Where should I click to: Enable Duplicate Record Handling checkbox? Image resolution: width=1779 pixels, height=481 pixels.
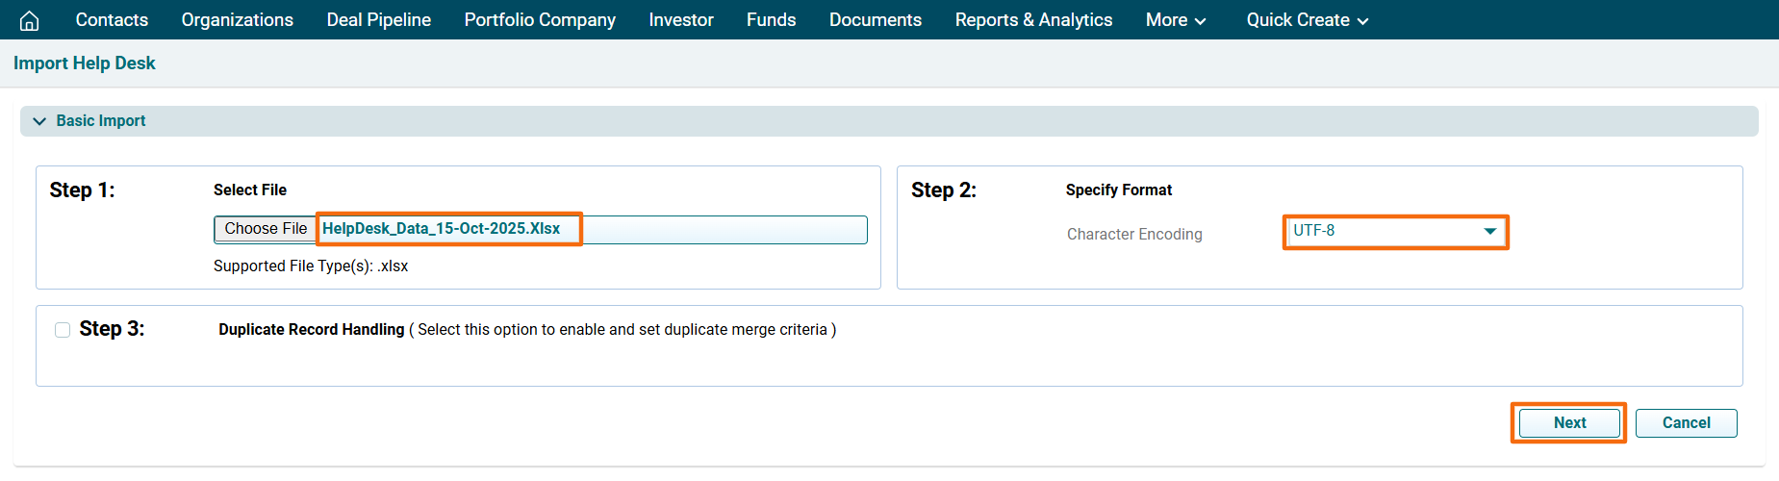pos(63,330)
